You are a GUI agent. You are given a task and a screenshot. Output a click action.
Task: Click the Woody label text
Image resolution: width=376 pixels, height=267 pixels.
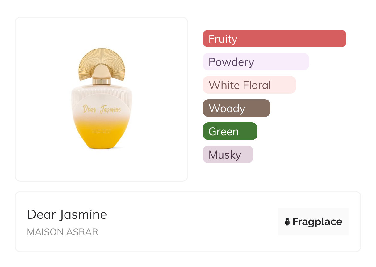point(227,108)
